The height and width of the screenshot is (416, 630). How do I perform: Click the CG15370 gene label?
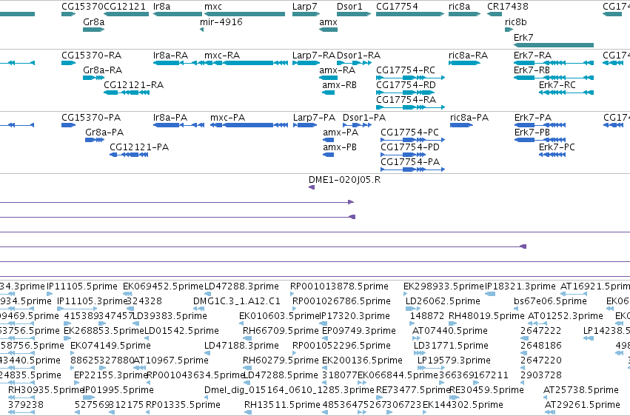[82, 7]
